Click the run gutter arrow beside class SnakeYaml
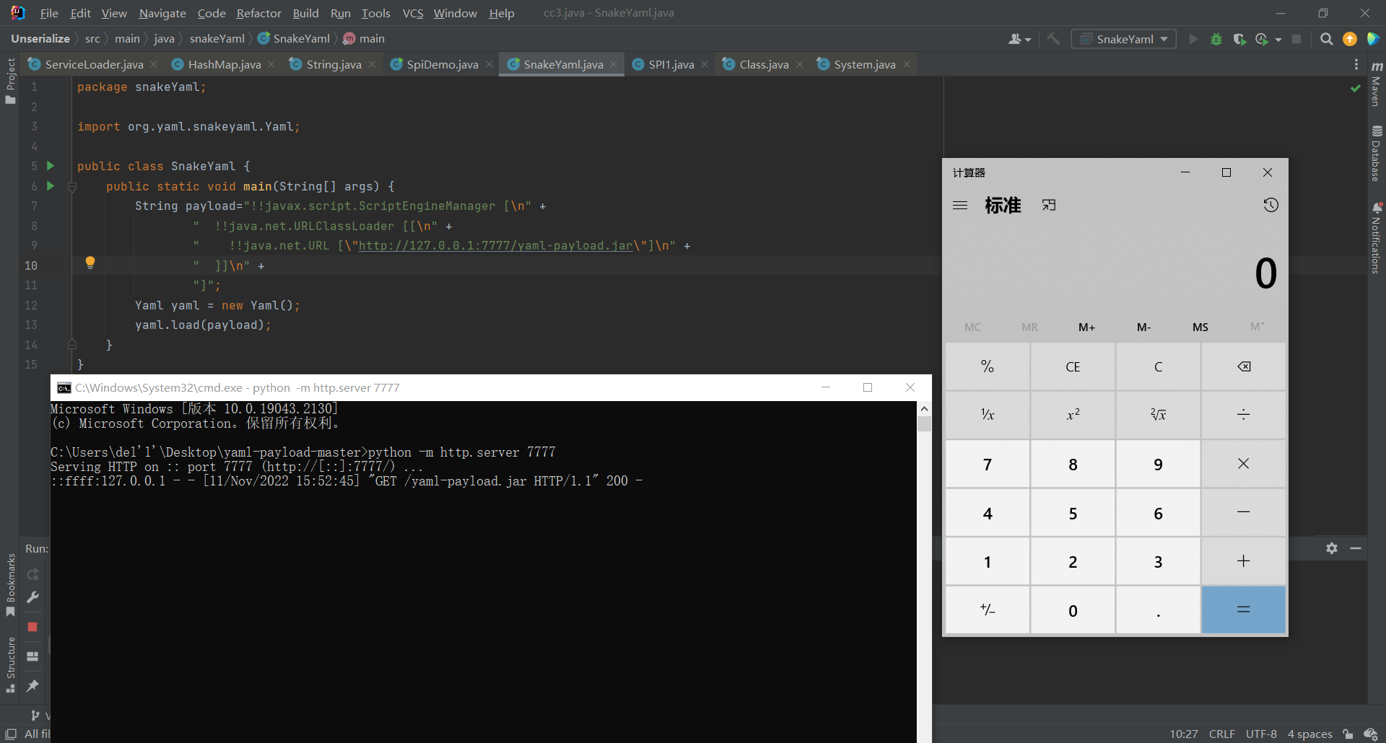This screenshot has width=1386, height=743. click(x=51, y=166)
